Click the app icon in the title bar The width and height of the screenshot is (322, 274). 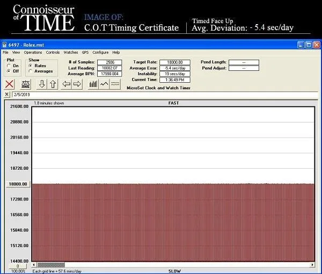pos(4,45)
